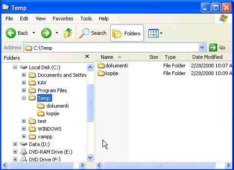234x170 pixels.
Task: Expand the Data (D:) drive node
Action: tap(15, 144)
